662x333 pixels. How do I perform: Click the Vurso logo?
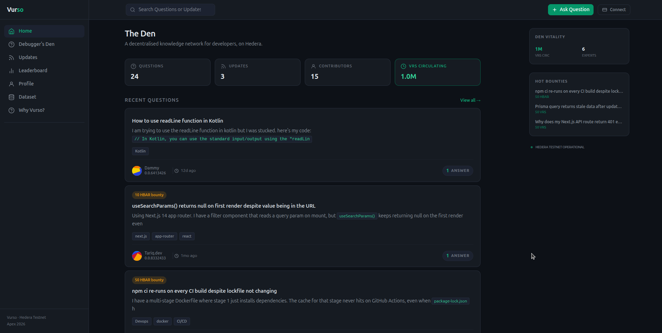point(15,10)
